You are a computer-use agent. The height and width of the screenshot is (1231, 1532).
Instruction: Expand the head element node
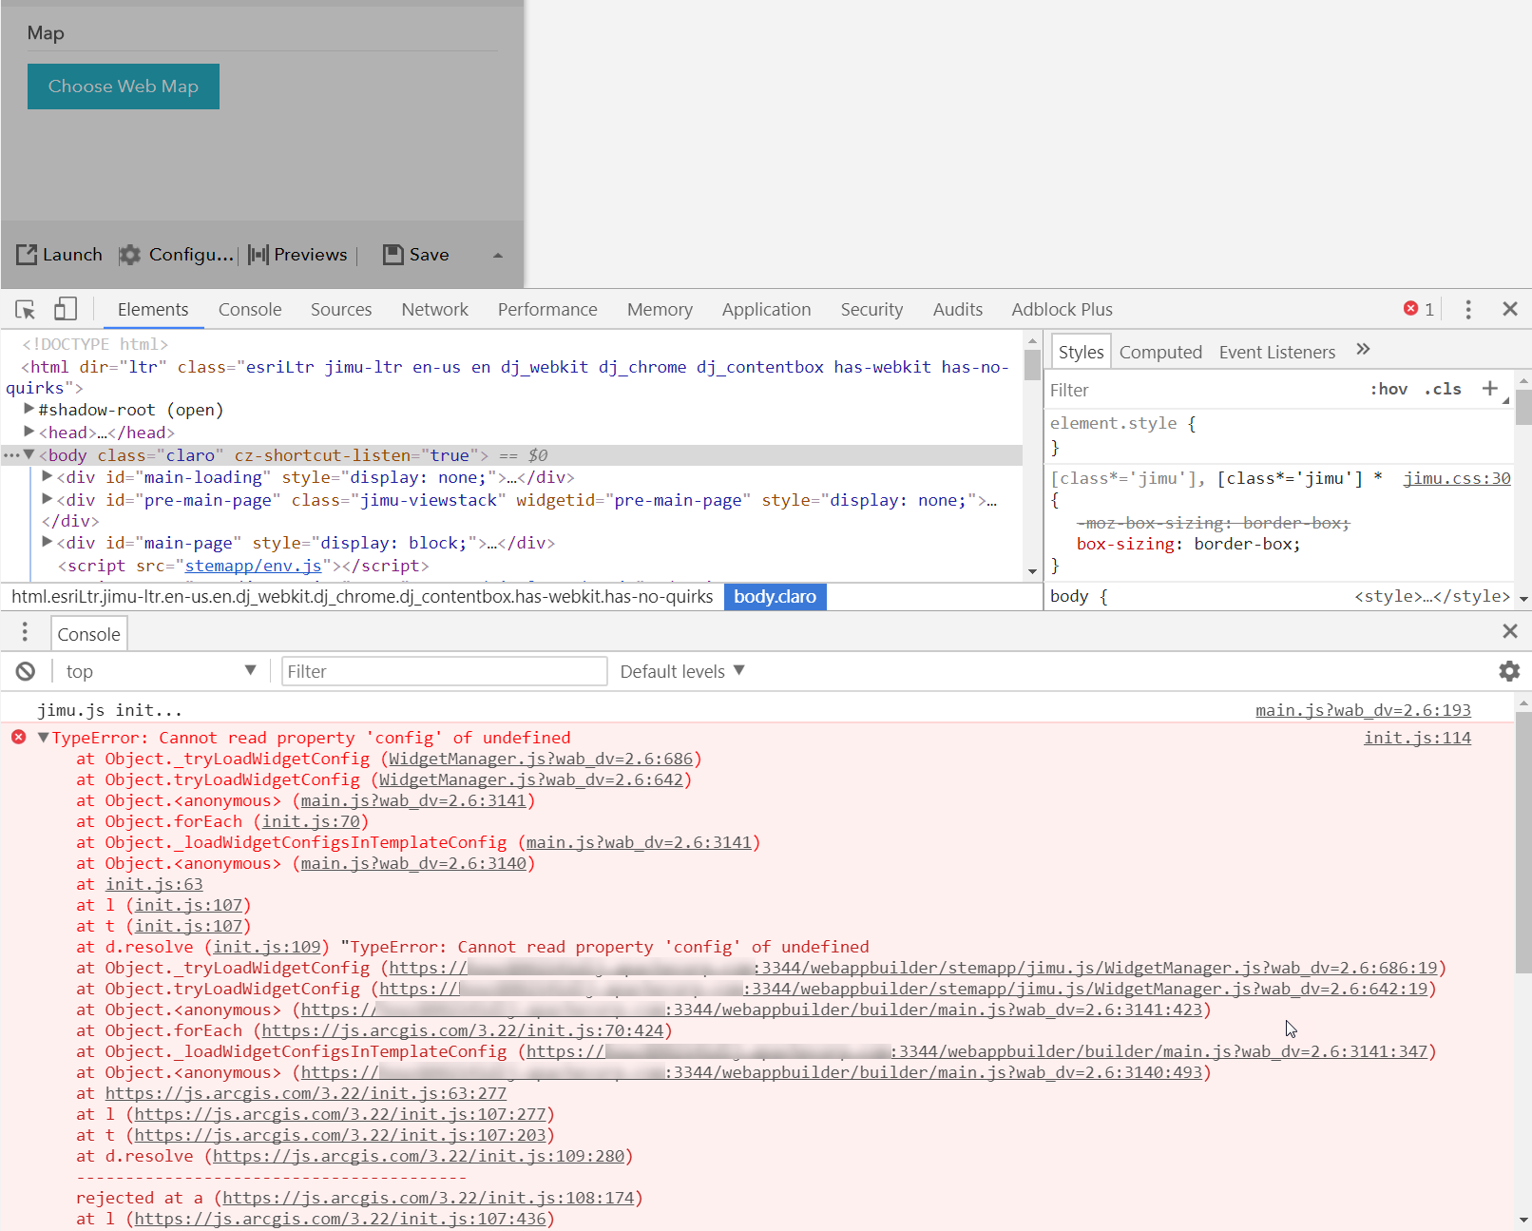(29, 432)
